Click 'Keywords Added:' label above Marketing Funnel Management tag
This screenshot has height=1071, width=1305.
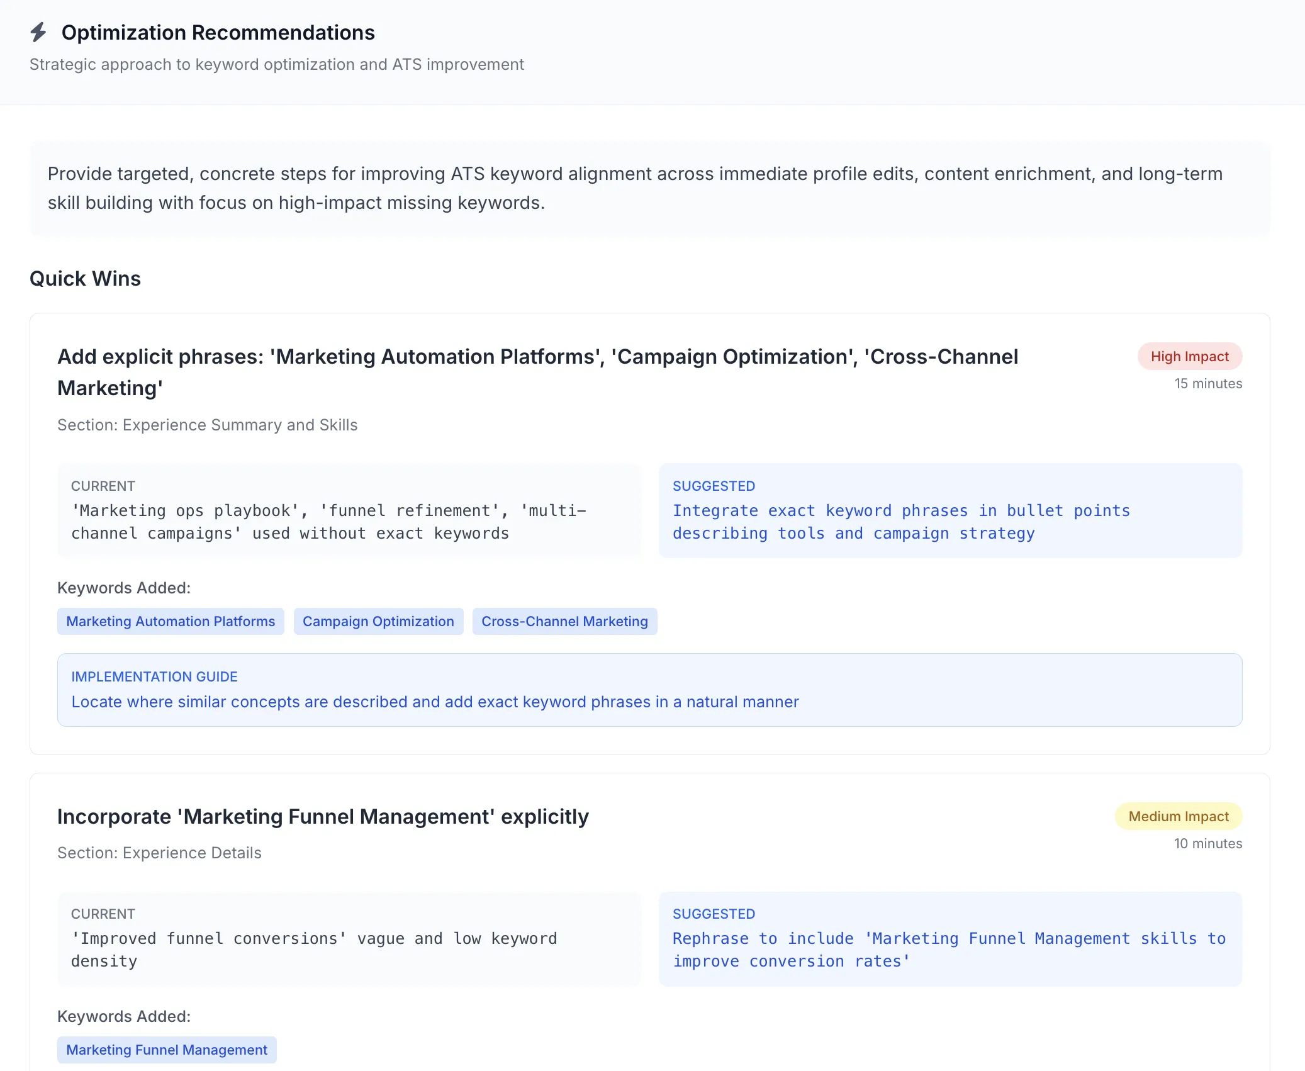click(x=124, y=1016)
